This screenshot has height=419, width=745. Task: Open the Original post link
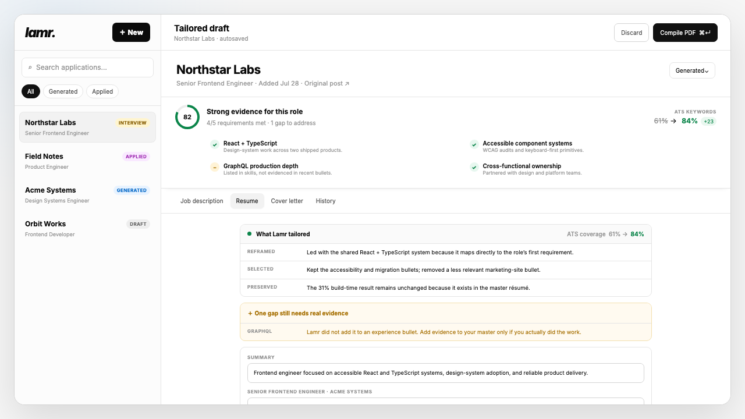[327, 83]
